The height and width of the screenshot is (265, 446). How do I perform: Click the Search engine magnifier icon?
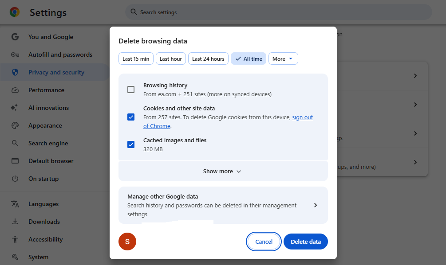pyautogui.click(x=15, y=143)
